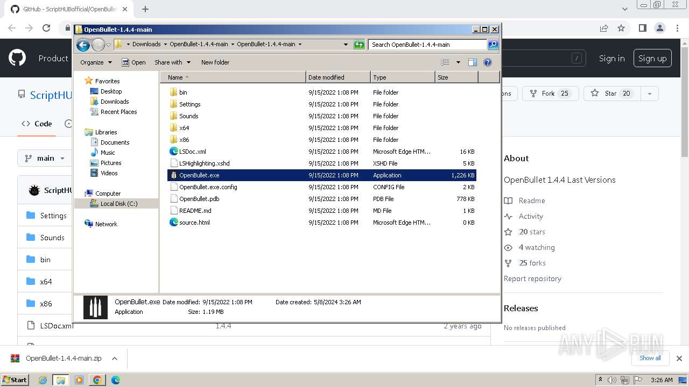Click the search magnifier icon in Explorer
The height and width of the screenshot is (387, 689).
[493, 45]
